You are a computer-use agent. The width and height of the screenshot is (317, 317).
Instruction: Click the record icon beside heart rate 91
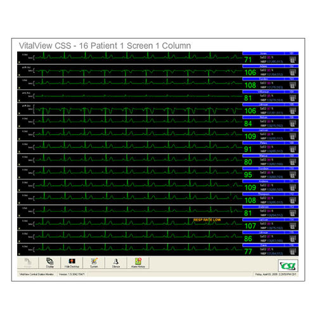(292, 150)
